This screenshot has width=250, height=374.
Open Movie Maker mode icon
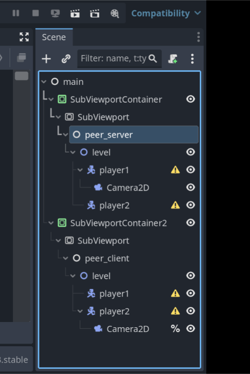click(114, 13)
